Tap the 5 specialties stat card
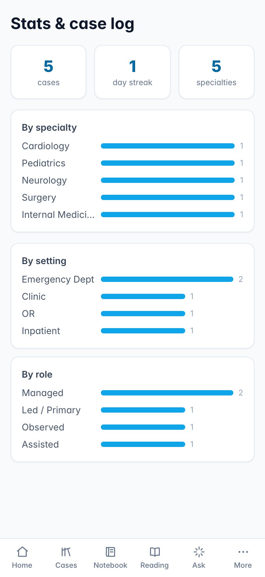This screenshot has height=577, width=265. pos(217,72)
